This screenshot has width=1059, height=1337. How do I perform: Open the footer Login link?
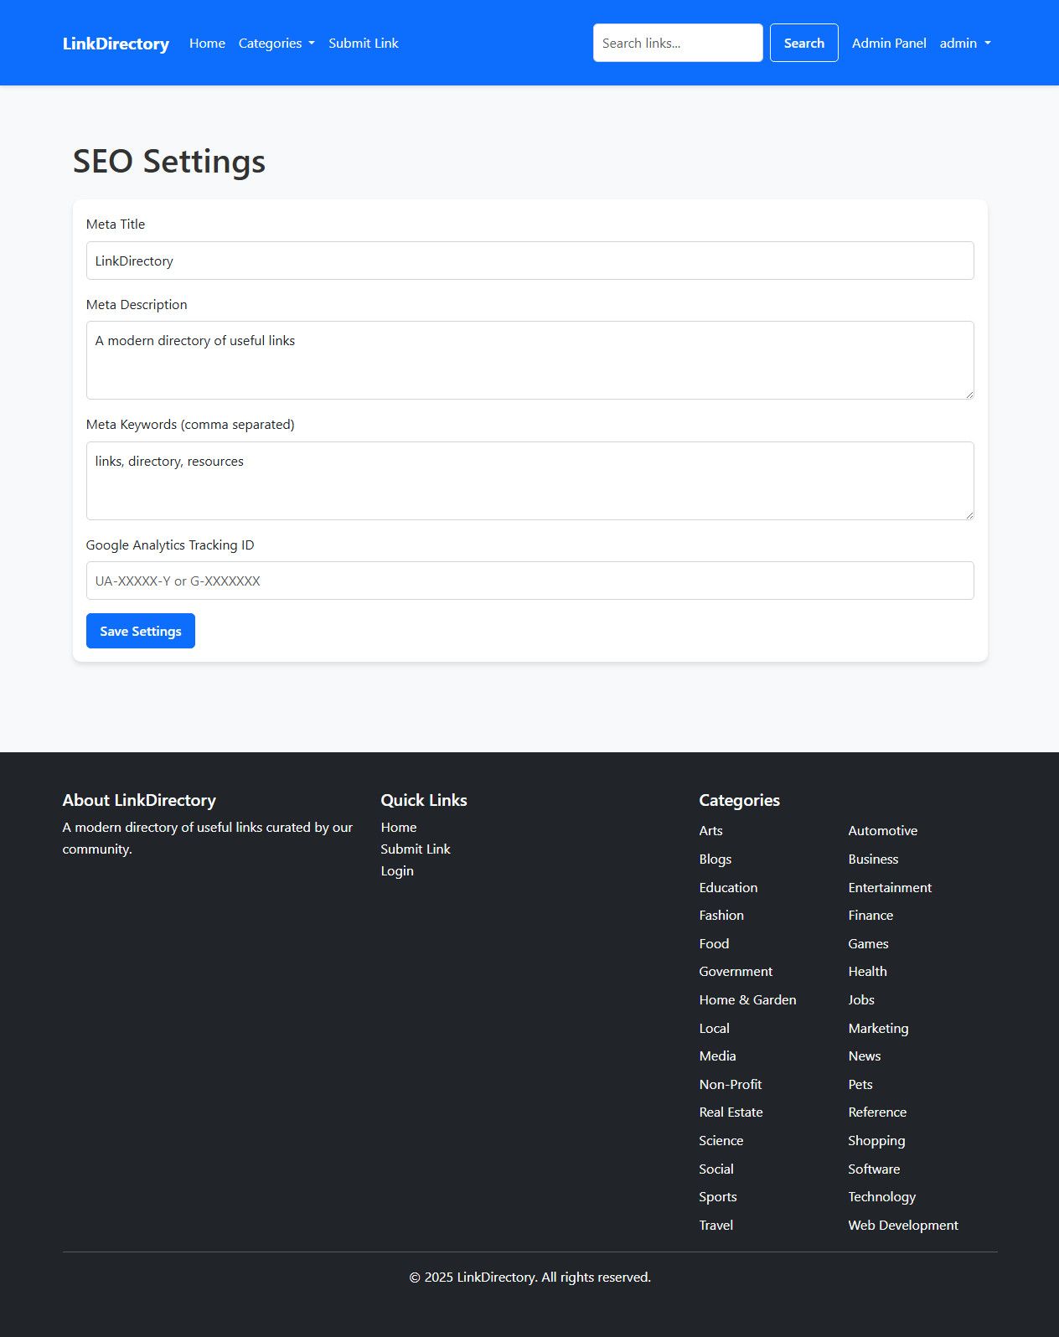pyautogui.click(x=397, y=871)
